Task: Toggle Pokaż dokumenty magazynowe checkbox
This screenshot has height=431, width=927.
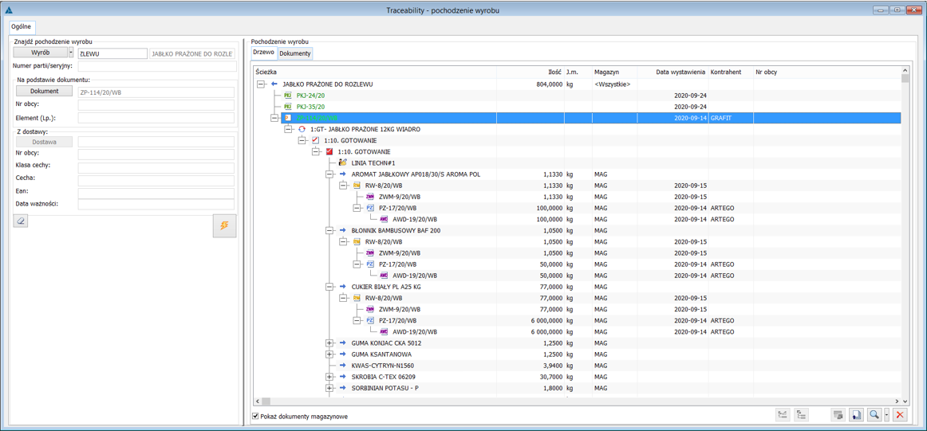Action: (255, 416)
